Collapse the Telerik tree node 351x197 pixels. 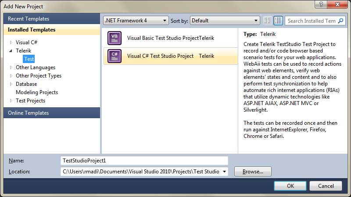click(x=11, y=51)
